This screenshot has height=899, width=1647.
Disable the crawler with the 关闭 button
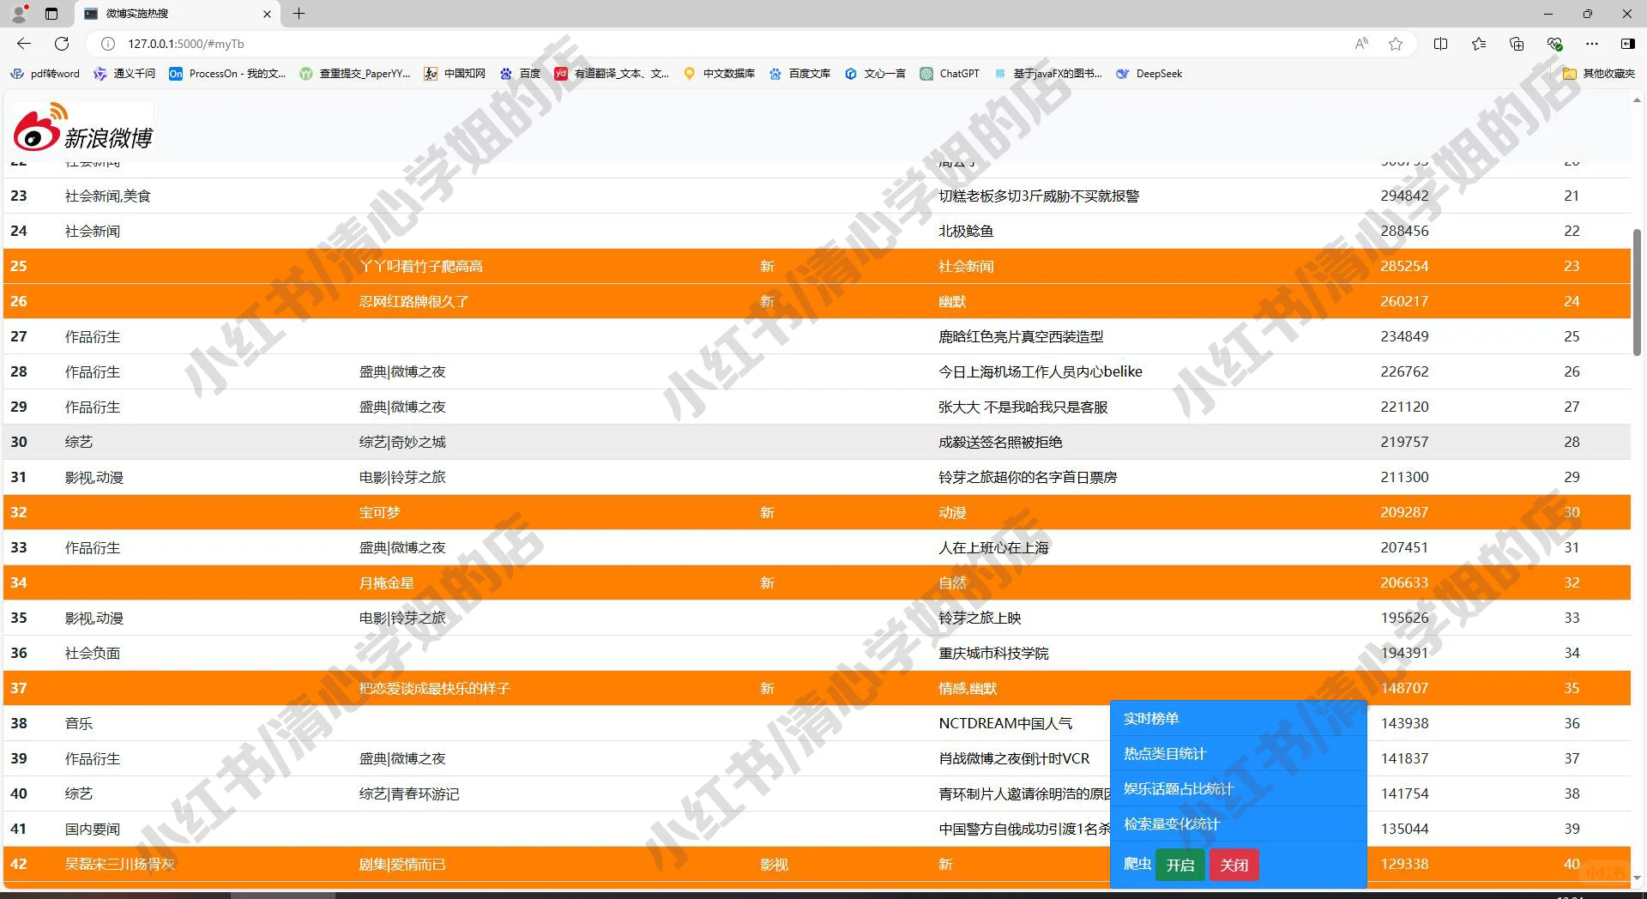pyautogui.click(x=1234, y=865)
